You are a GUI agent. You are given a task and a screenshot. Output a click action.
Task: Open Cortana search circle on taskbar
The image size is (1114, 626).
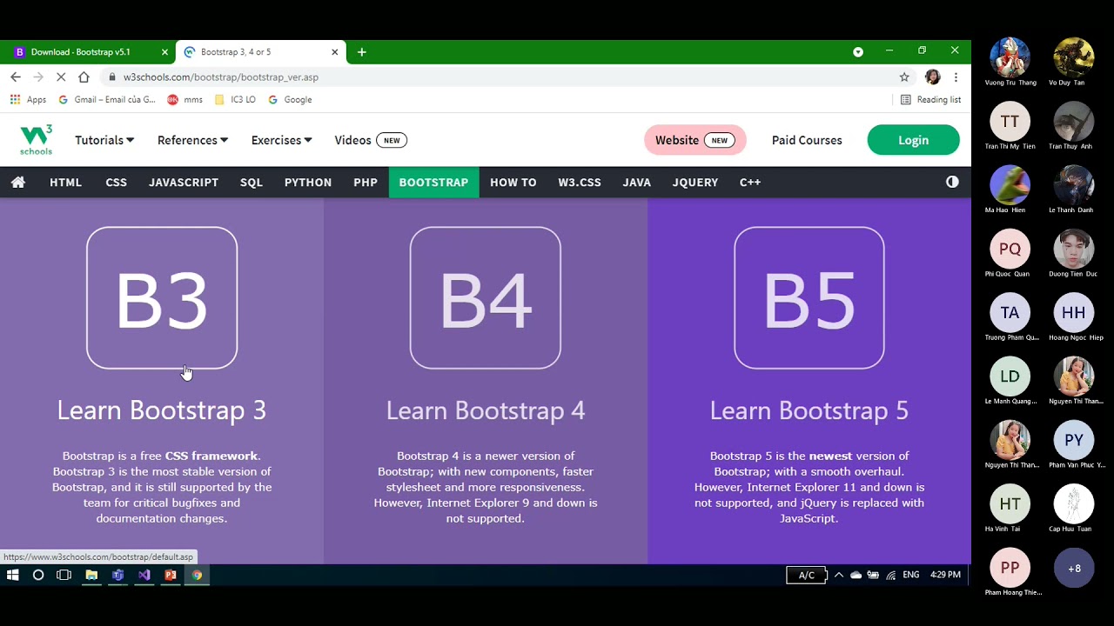pos(38,575)
